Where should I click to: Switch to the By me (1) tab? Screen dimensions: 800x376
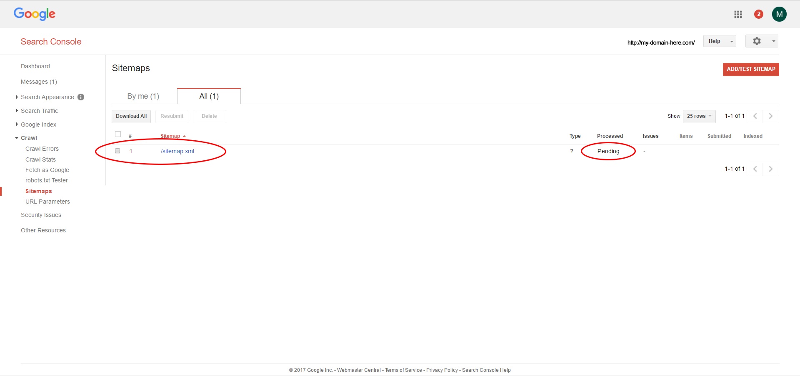point(143,96)
